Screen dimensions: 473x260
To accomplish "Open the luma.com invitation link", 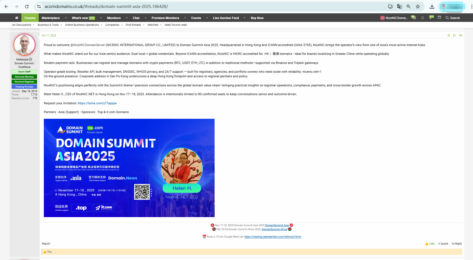I will tap(97, 103).
